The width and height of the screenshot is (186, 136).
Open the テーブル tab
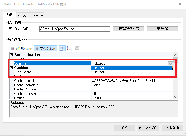(x=23, y=15)
